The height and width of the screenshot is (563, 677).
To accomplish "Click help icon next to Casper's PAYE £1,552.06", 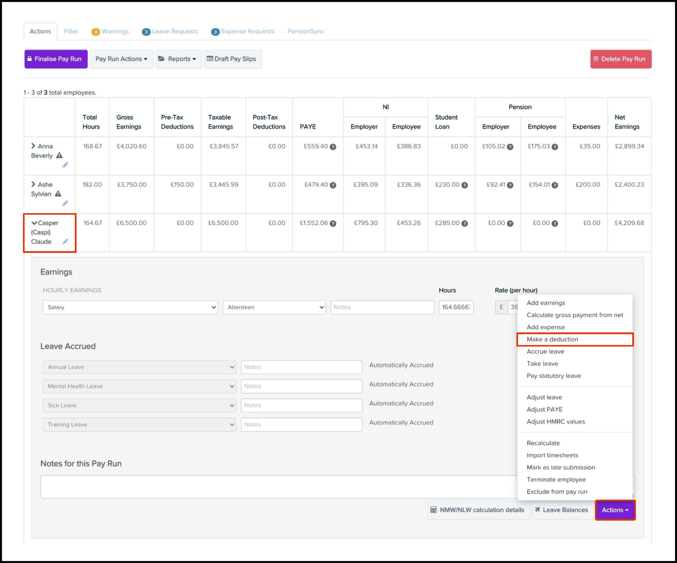I will pos(333,224).
